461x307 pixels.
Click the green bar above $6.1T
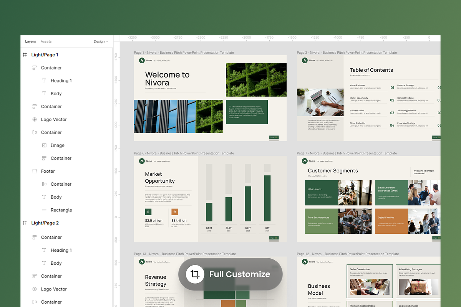pyautogui.click(x=248, y=204)
